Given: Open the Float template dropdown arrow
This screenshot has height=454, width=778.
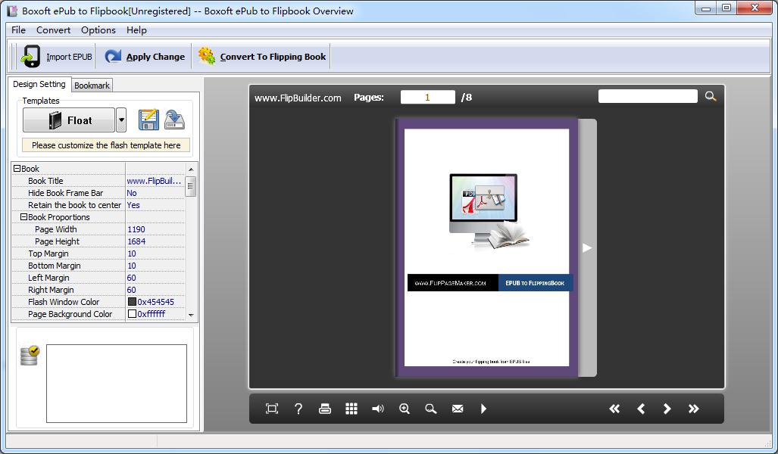Looking at the screenshot, I should tap(121, 120).
